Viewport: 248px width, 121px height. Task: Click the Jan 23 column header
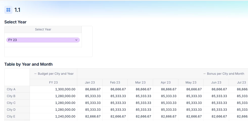point(90,83)
